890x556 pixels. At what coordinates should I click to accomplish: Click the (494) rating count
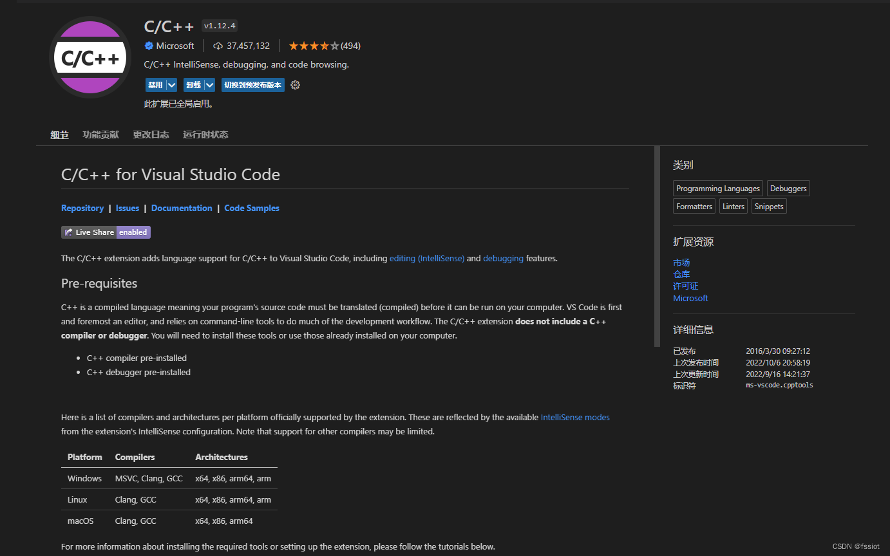(350, 46)
